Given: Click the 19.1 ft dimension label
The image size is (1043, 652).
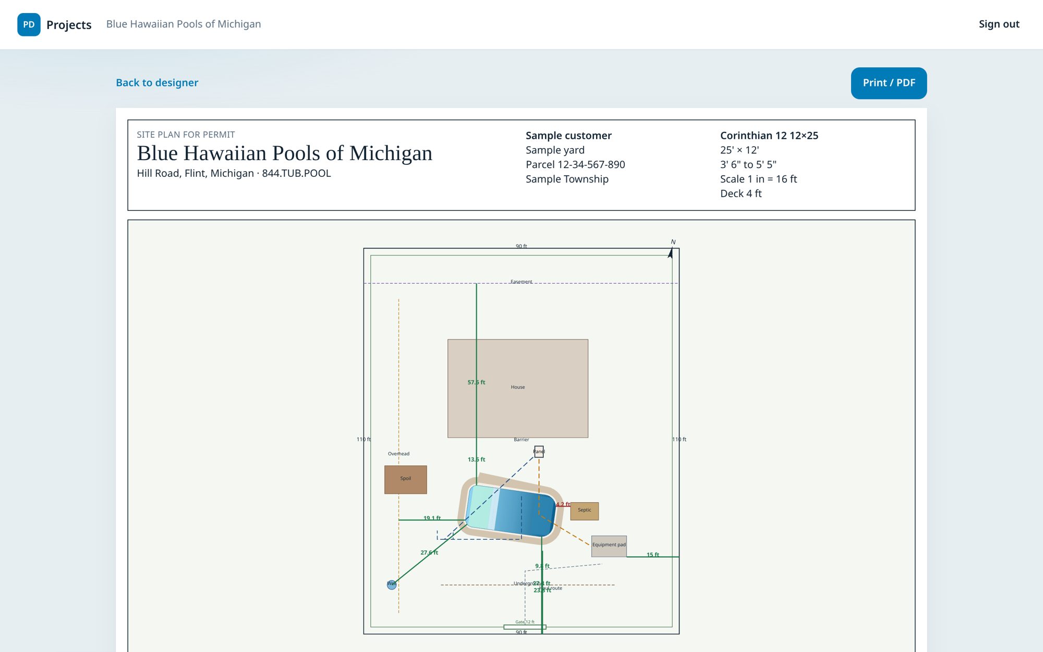Looking at the screenshot, I should (x=432, y=518).
